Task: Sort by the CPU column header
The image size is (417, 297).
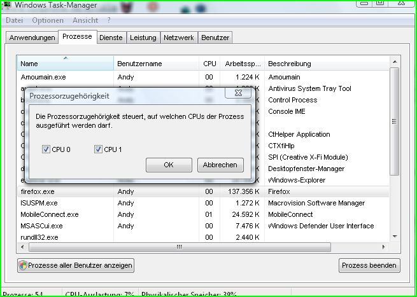Action: 209,64
